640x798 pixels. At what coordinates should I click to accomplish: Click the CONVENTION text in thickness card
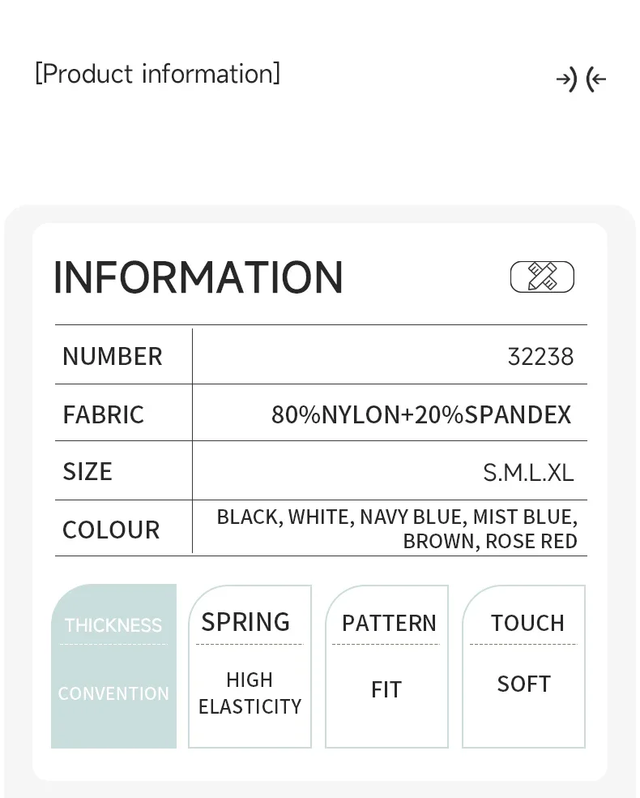pyautogui.click(x=113, y=693)
